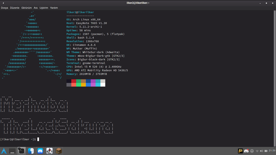
Task: Open the Düzenle menu
Action: pos(14,8)
